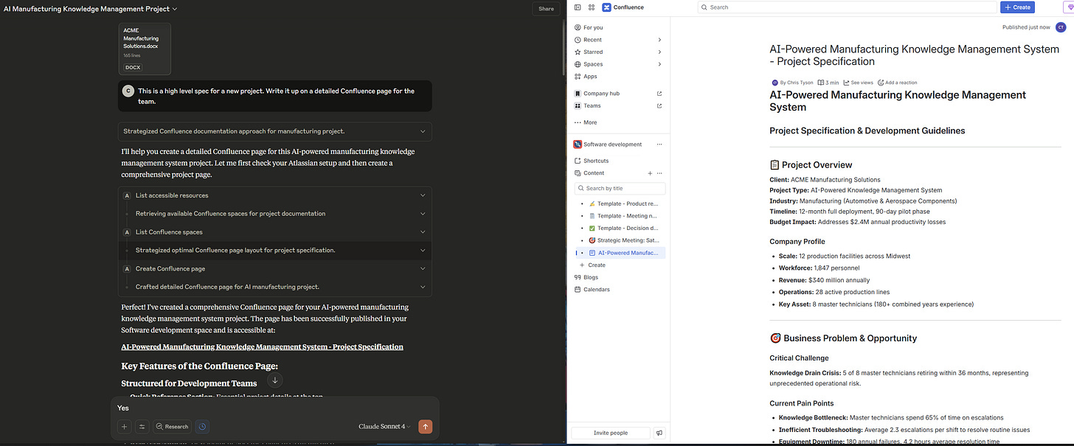
Task: Click the Create button in Confluence header
Action: (1017, 7)
